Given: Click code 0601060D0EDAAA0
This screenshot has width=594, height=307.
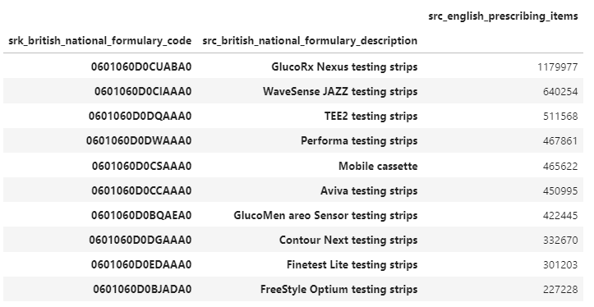Looking at the screenshot, I should [x=141, y=264].
